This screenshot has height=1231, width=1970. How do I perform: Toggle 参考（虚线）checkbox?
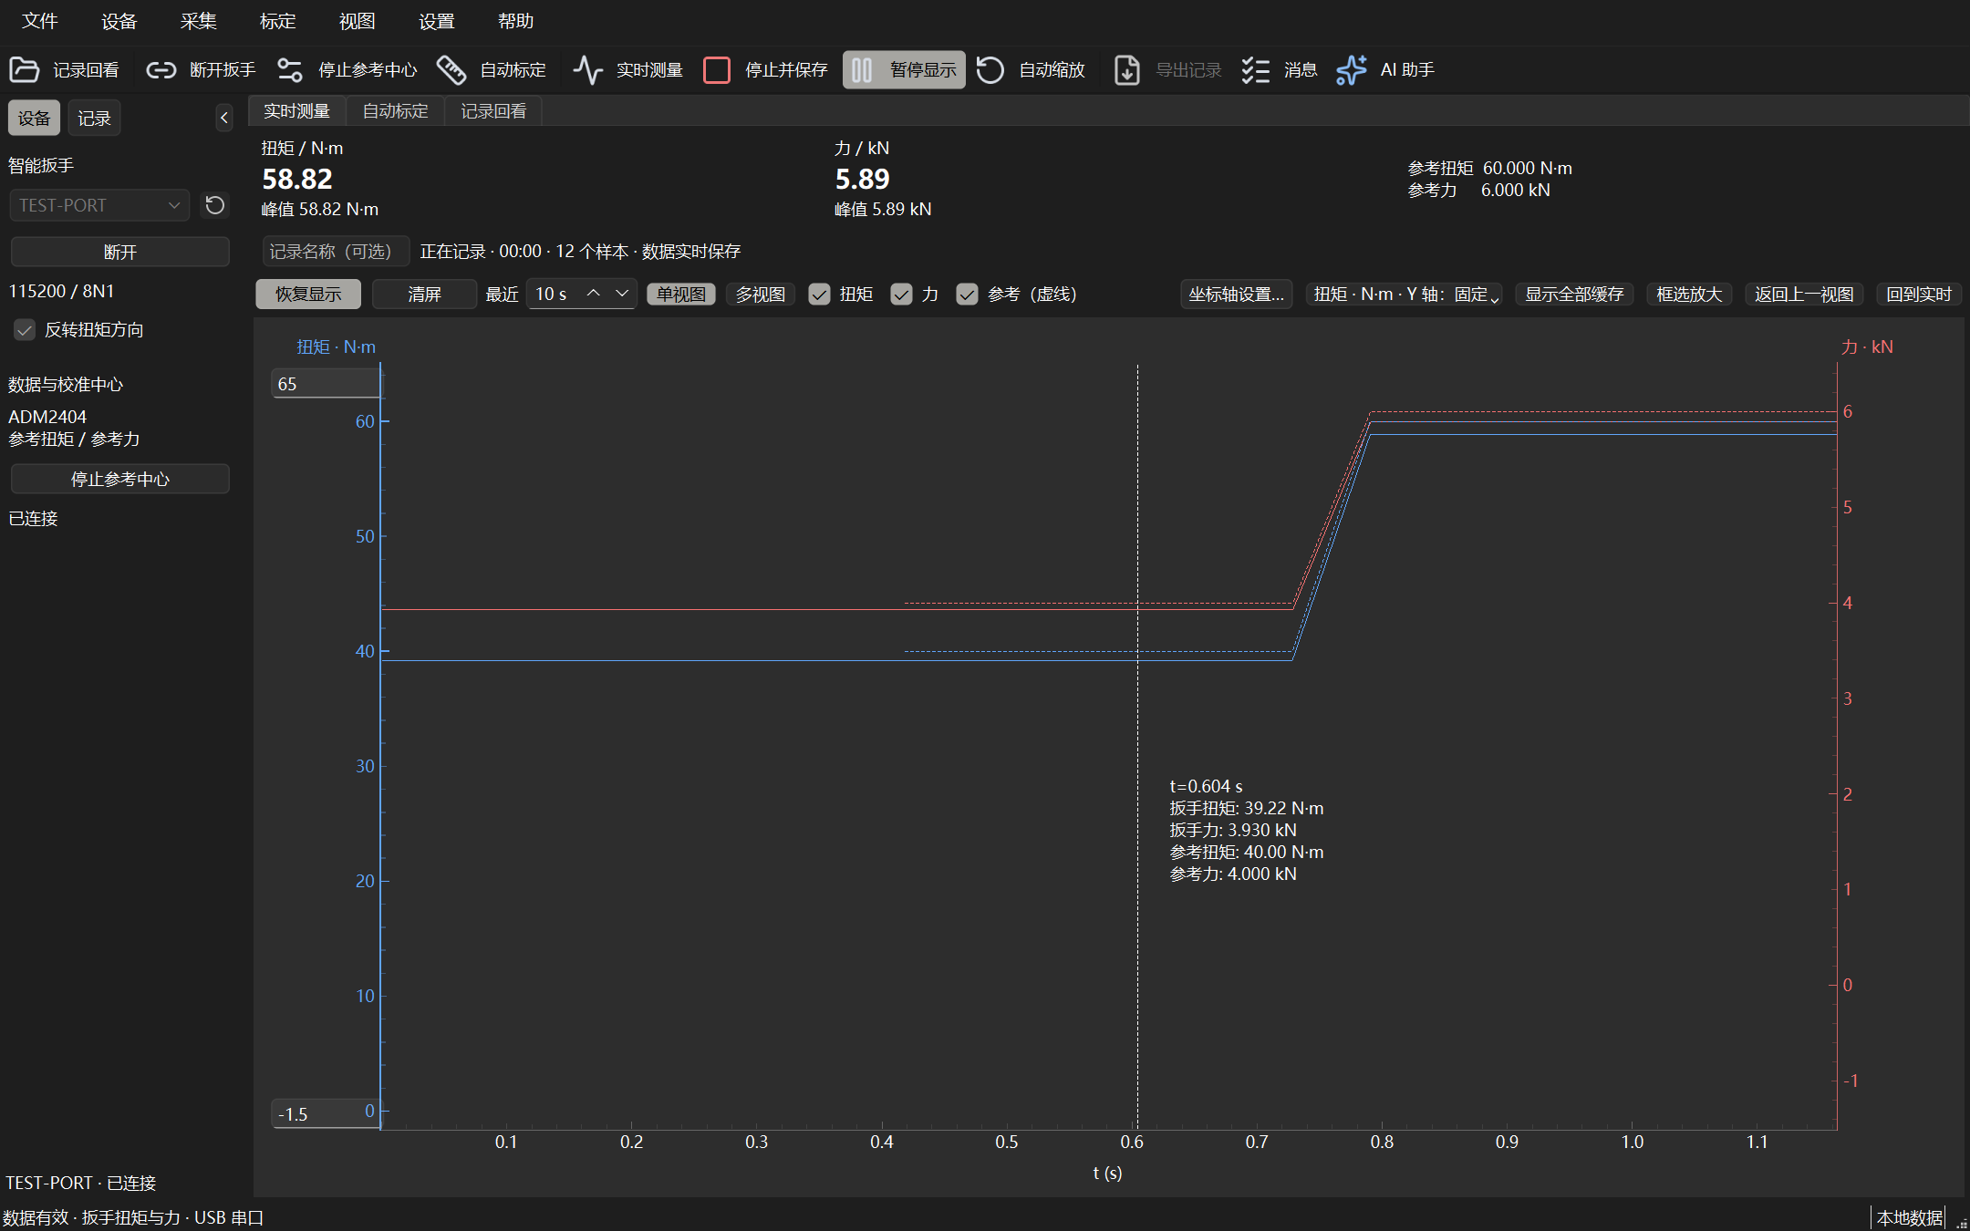[967, 295]
